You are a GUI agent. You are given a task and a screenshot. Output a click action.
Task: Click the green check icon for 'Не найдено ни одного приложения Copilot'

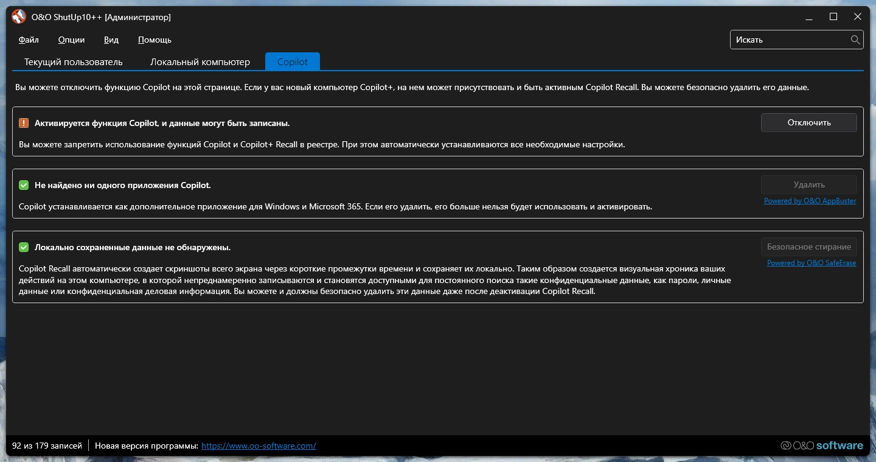pyautogui.click(x=24, y=185)
